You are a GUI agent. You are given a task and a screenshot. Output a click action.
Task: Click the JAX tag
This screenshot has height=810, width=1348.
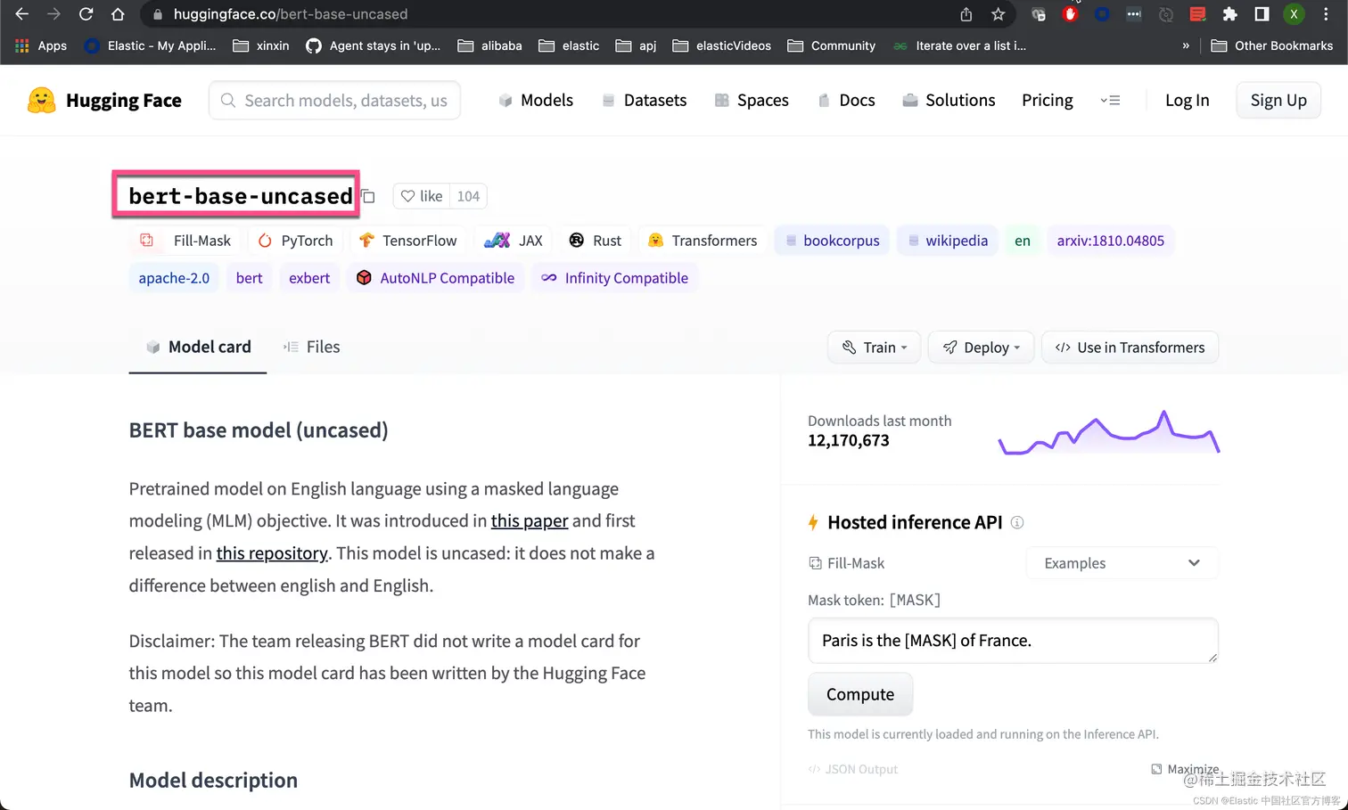[x=514, y=241]
